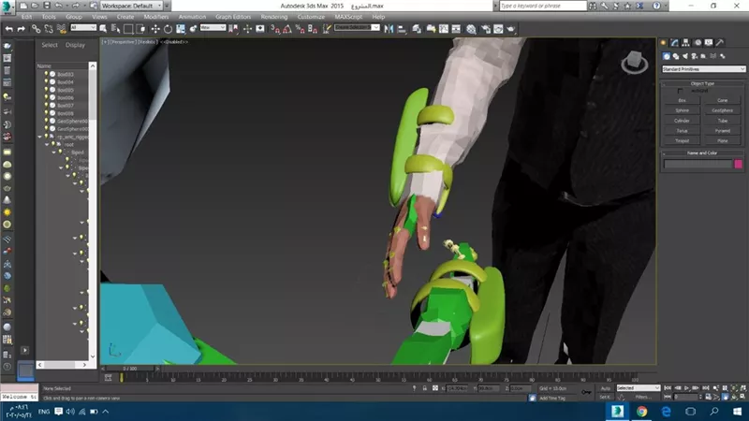Open the Motion panel tab icon
Screen dimensions: 749x421
(x=698, y=42)
